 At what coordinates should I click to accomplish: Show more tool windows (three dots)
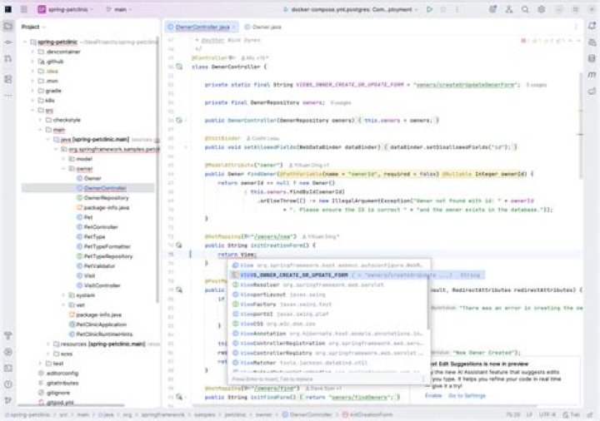(8, 96)
